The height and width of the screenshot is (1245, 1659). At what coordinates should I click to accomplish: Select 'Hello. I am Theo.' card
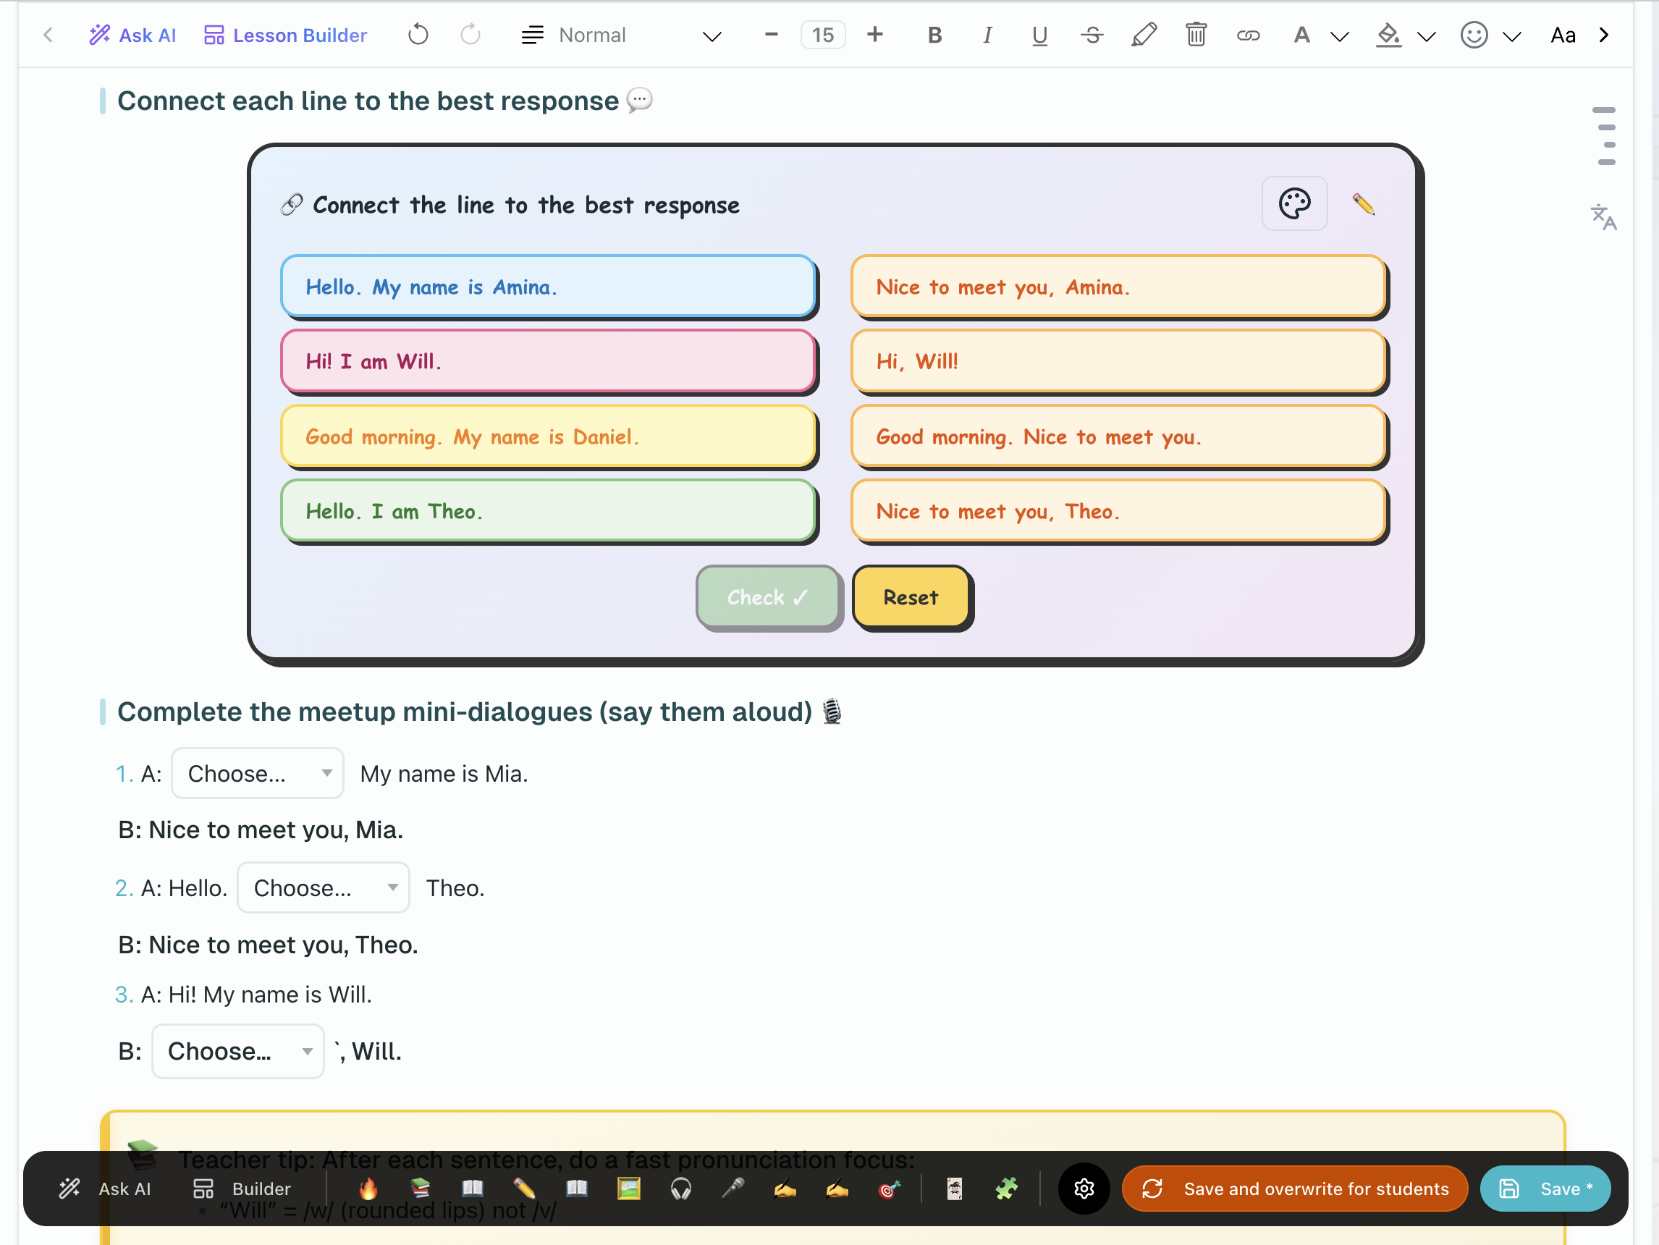pyautogui.click(x=548, y=512)
